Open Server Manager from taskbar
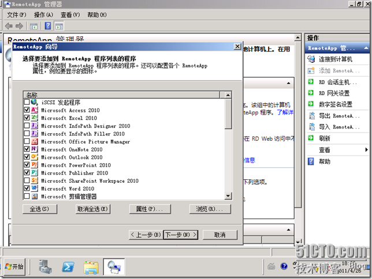 (x=45, y=267)
